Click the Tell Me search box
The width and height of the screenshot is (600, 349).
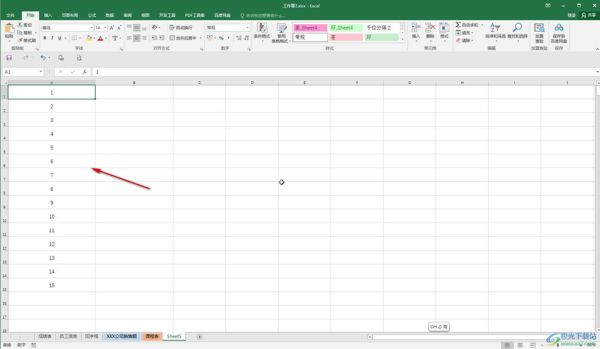tap(263, 15)
